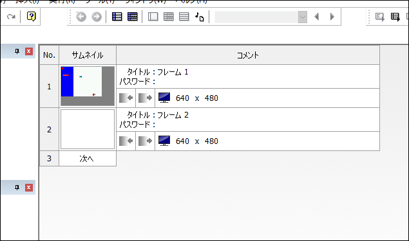Click row number 3 cell
The image size is (409, 241).
click(x=50, y=159)
